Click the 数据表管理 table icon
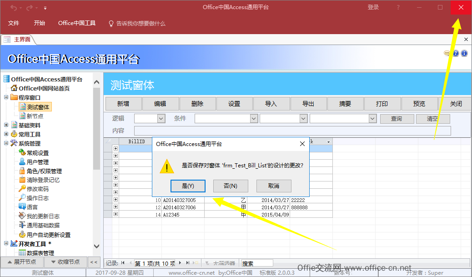The height and width of the screenshot is (277, 472). point(22,252)
